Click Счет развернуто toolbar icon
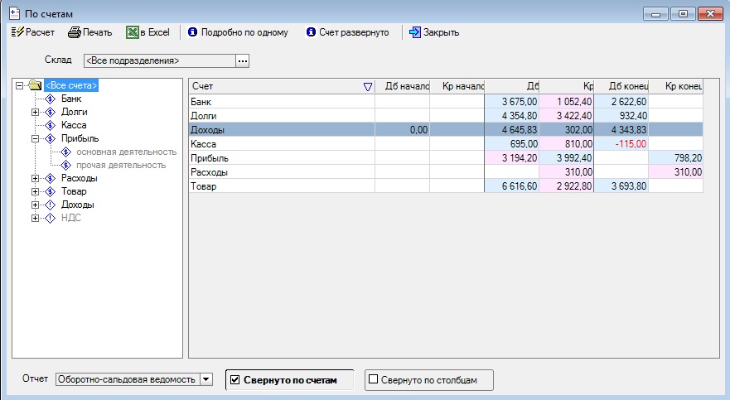 [311, 33]
